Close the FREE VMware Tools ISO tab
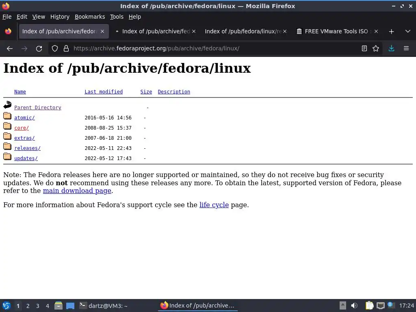 (376, 31)
